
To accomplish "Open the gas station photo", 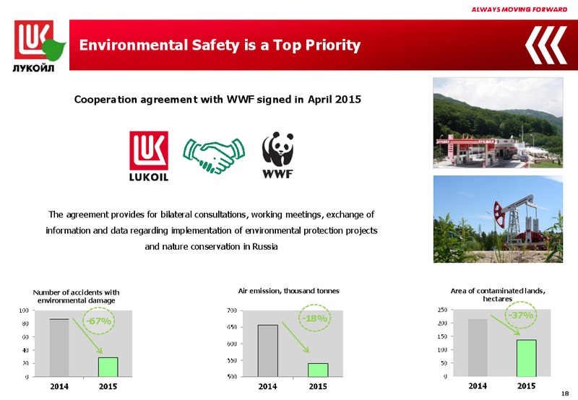I will point(498,123).
